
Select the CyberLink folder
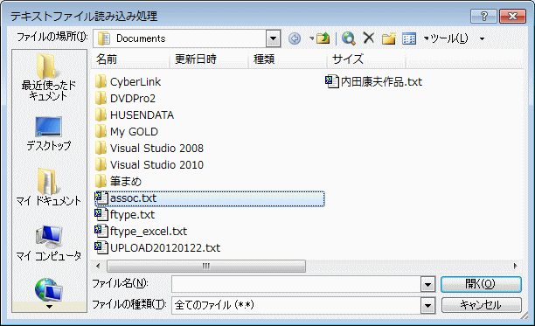tap(128, 82)
